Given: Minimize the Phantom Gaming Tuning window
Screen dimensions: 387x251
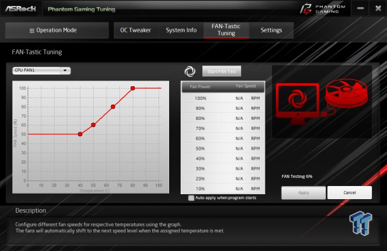Looking at the screenshot, I should pos(360,8).
